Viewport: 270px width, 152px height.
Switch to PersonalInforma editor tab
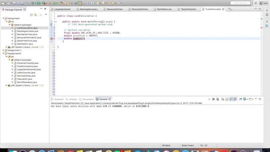(x=138, y=9)
